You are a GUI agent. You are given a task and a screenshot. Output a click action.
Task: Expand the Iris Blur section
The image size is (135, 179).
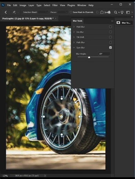pyautogui.click(x=74, y=32)
